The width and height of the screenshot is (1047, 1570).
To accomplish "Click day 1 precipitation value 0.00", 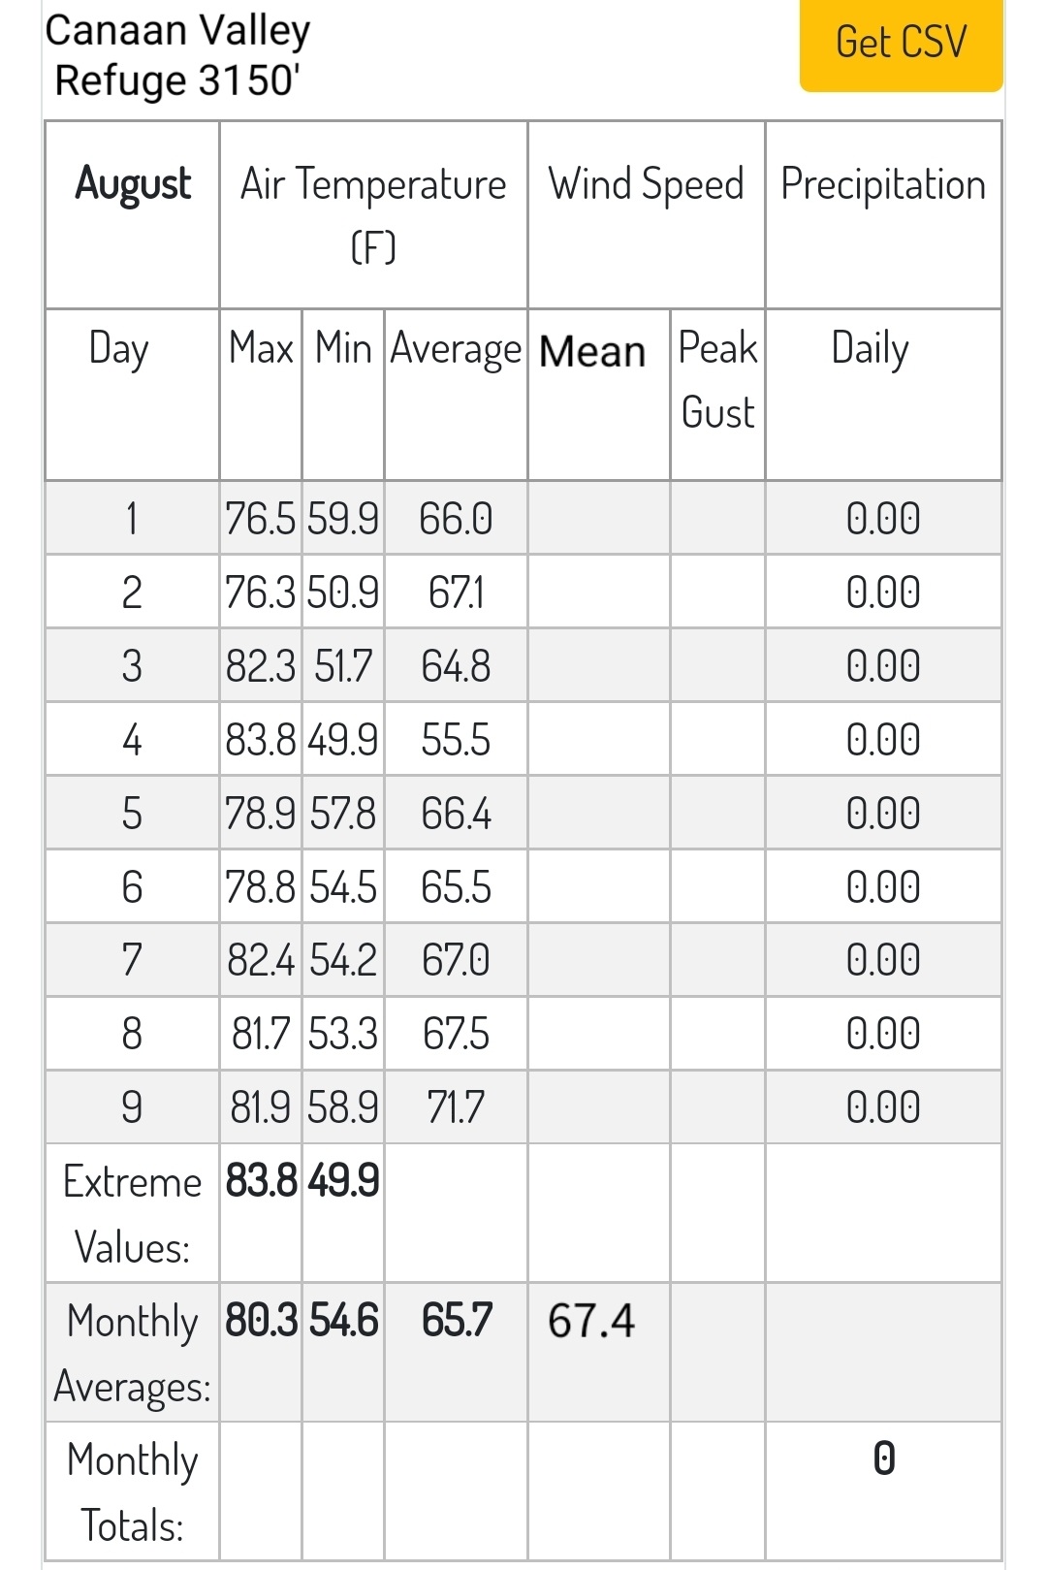I will [x=883, y=519].
